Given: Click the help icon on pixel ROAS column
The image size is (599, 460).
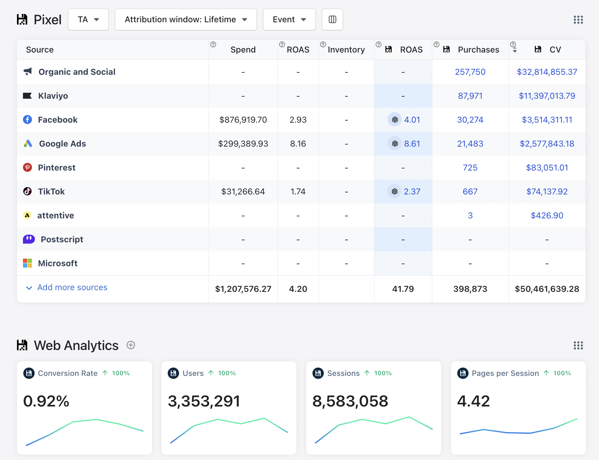Looking at the screenshot, I should coord(378,45).
